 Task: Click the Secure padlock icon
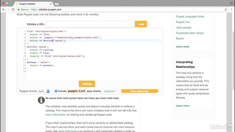click(19, 10)
